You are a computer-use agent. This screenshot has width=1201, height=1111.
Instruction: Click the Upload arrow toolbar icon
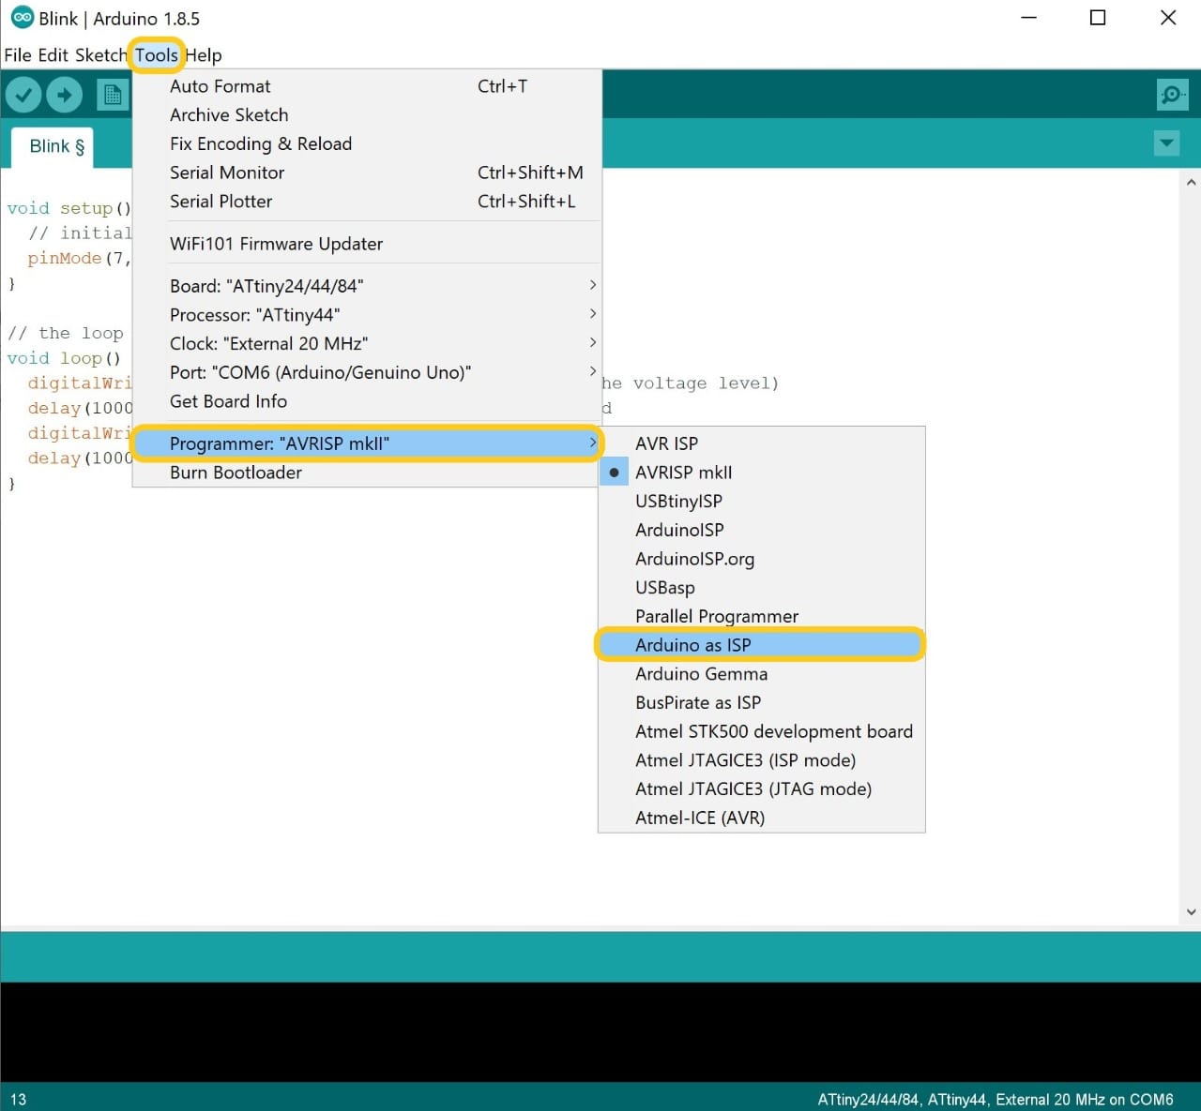tap(64, 95)
